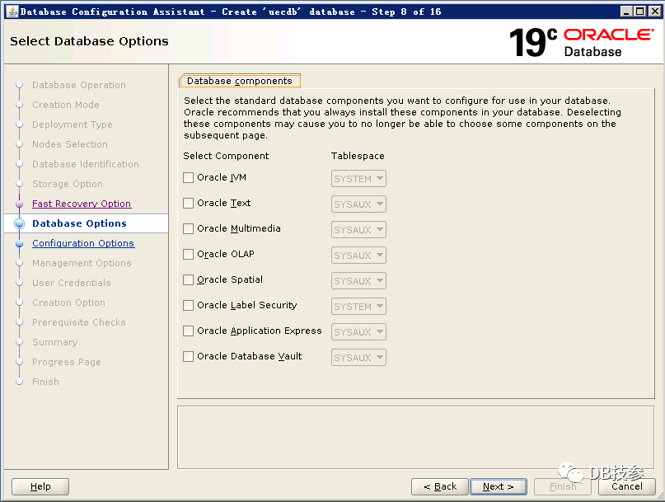Open Configuration Options step link
Image resolution: width=665 pixels, height=502 pixels.
[83, 243]
